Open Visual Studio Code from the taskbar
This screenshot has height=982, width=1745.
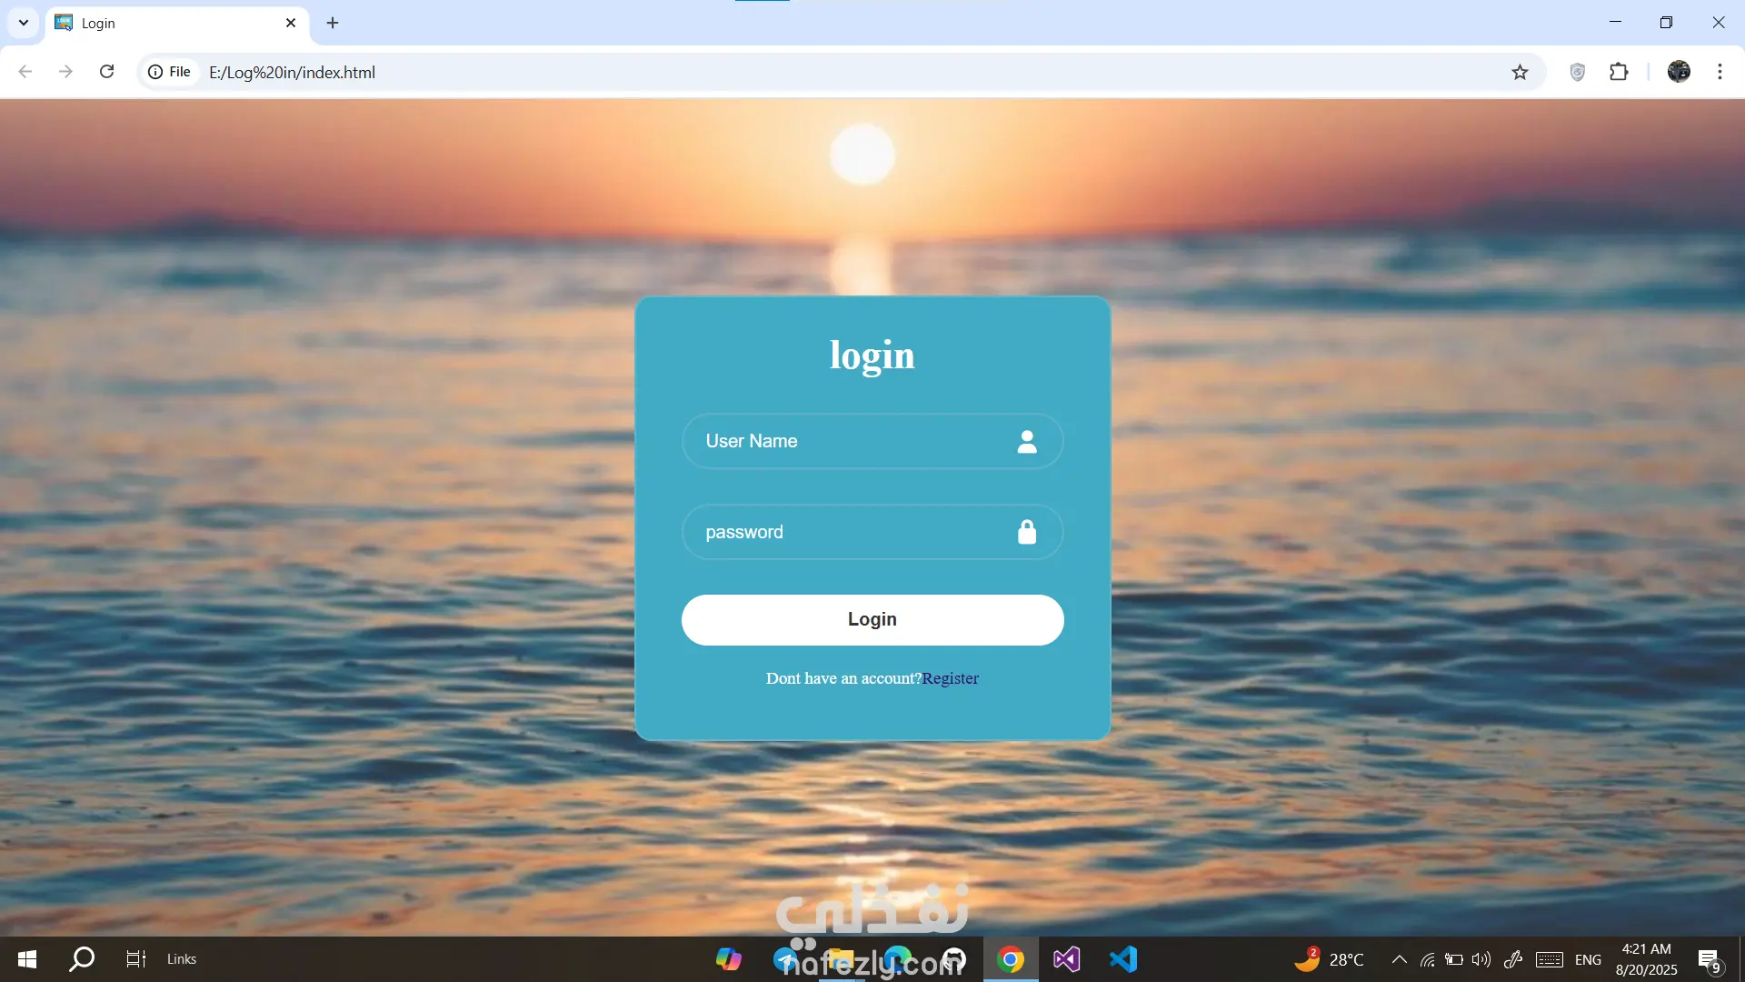click(x=1123, y=959)
